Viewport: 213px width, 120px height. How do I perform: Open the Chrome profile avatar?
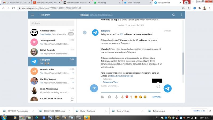click(x=204, y=8)
